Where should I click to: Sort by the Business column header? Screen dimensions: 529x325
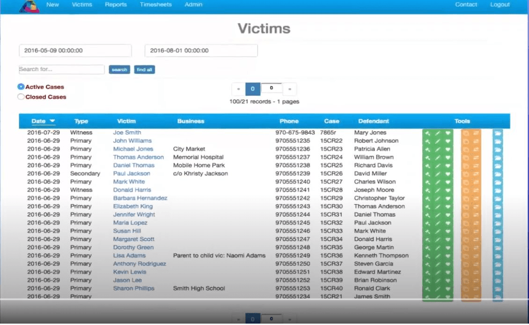(191, 121)
